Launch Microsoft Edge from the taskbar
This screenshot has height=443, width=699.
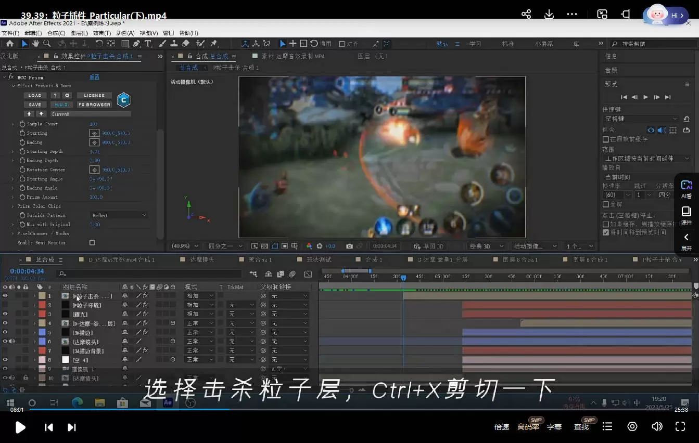pos(77,402)
